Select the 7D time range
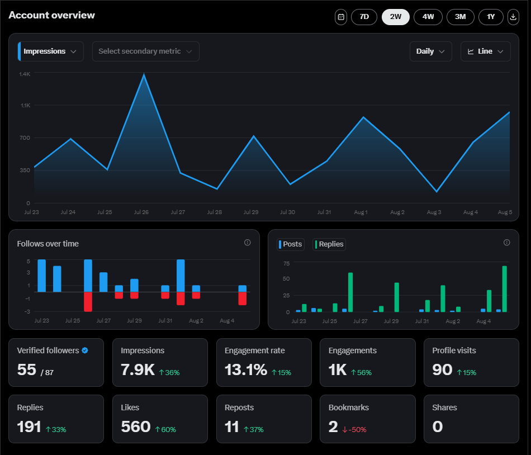The width and height of the screenshot is (531, 455). tap(364, 17)
